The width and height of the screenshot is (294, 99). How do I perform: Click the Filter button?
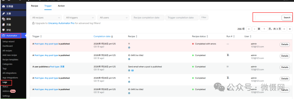coord(204,17)
